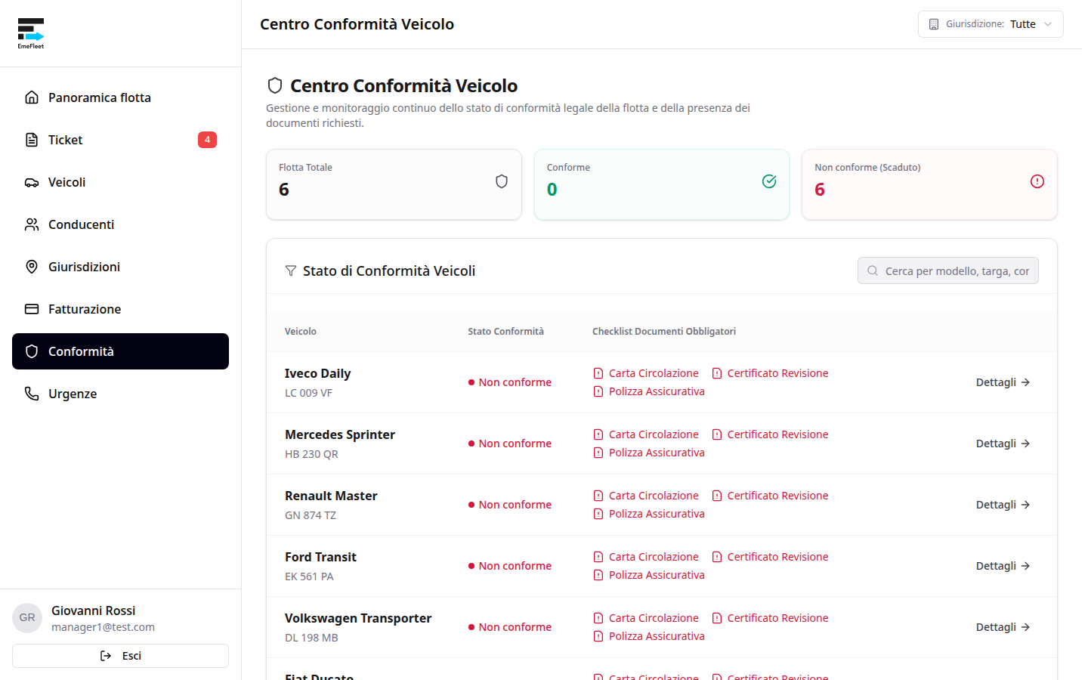Click Mercedes Sprinter's Polizza Assicurativa document icon
Screen dimensions: 1088x680
coord(598,453)
